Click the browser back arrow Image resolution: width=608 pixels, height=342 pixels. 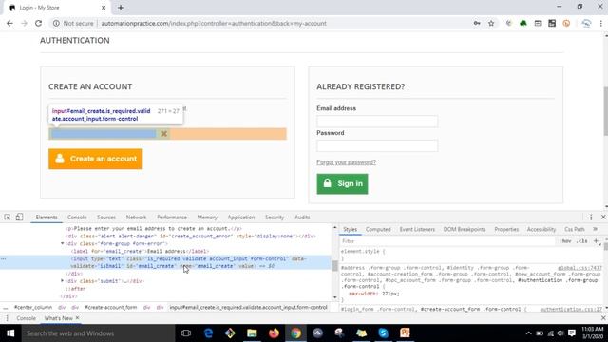[x=9, y=23]
